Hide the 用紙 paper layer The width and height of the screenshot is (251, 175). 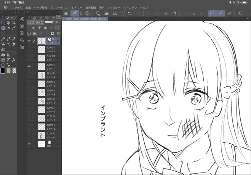(29, 144)
